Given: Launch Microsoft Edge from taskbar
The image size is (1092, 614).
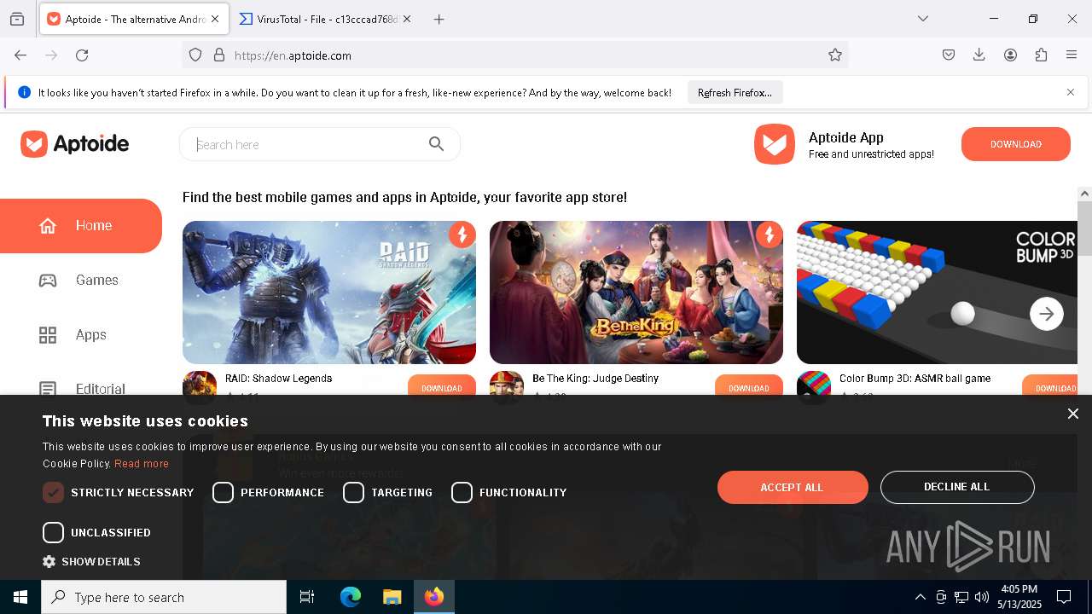Looking at the screenshot, I should click(351, 597).
